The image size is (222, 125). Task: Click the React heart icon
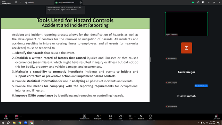pyautogui.click(x=120, y=116)
